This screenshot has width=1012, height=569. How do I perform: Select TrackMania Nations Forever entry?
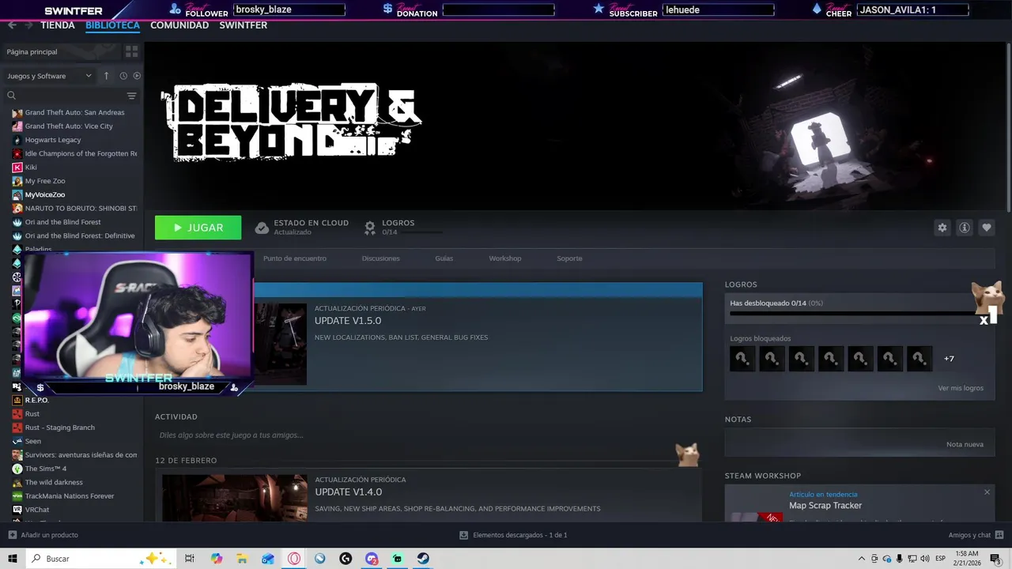click(70, 496)
